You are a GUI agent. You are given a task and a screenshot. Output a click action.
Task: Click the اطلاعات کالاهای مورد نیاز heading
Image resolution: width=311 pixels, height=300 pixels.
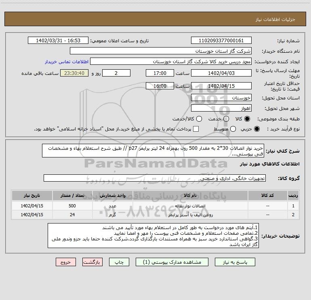coord(270,164)
